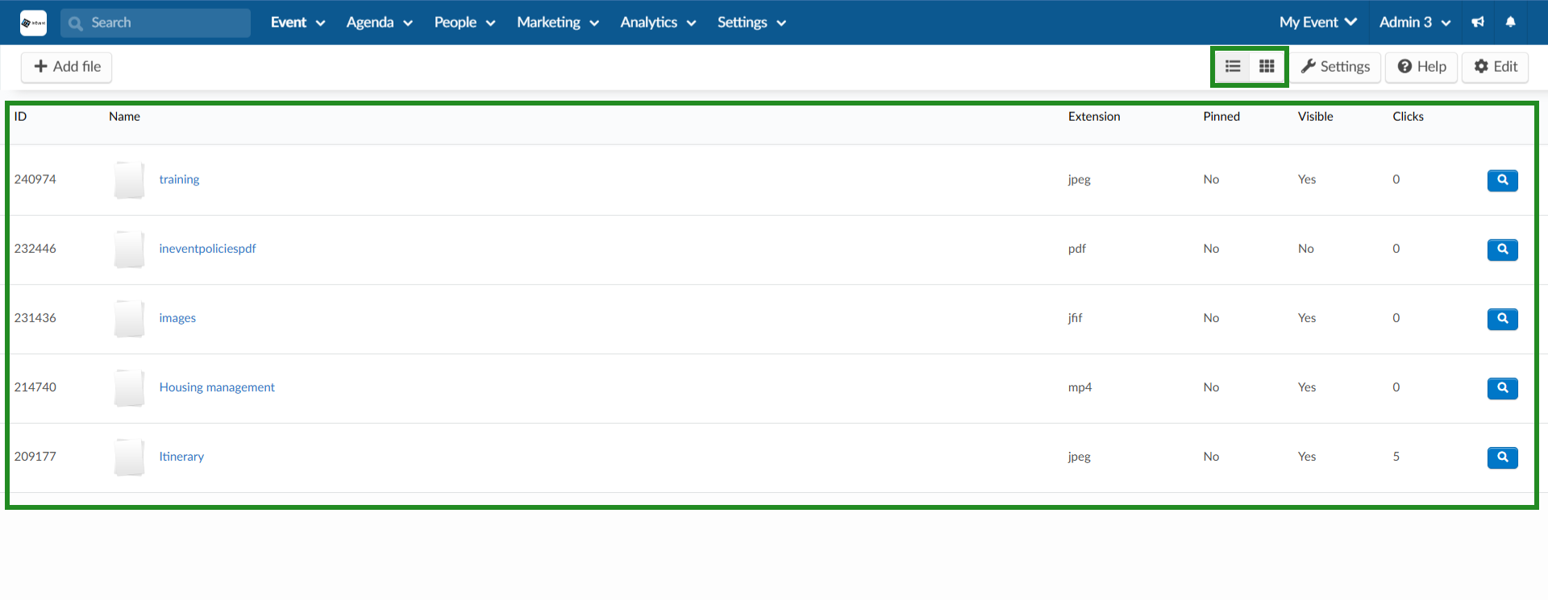
Task: Click the Add file button
Action: (67, 67)
